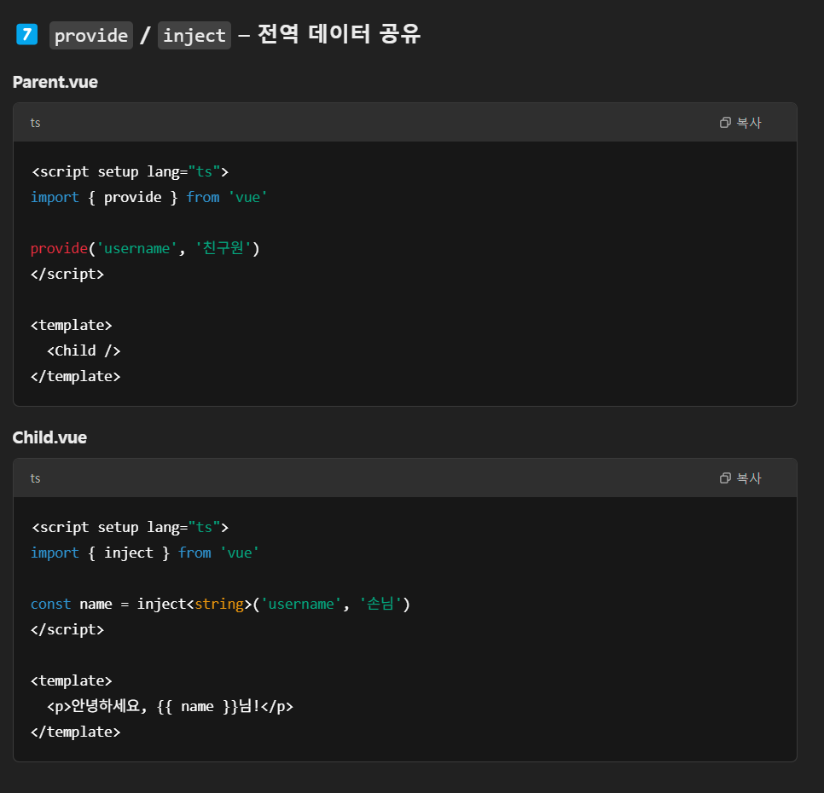
Task: Click the 'const name = inject<string>' line
Action: (x=220, y=604)
